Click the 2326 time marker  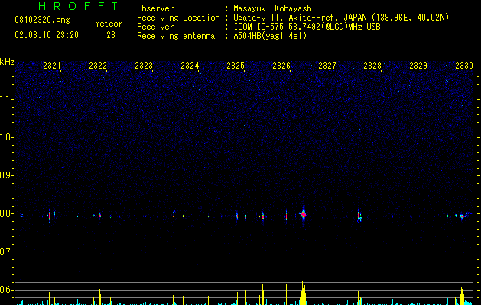pos(281,66)
